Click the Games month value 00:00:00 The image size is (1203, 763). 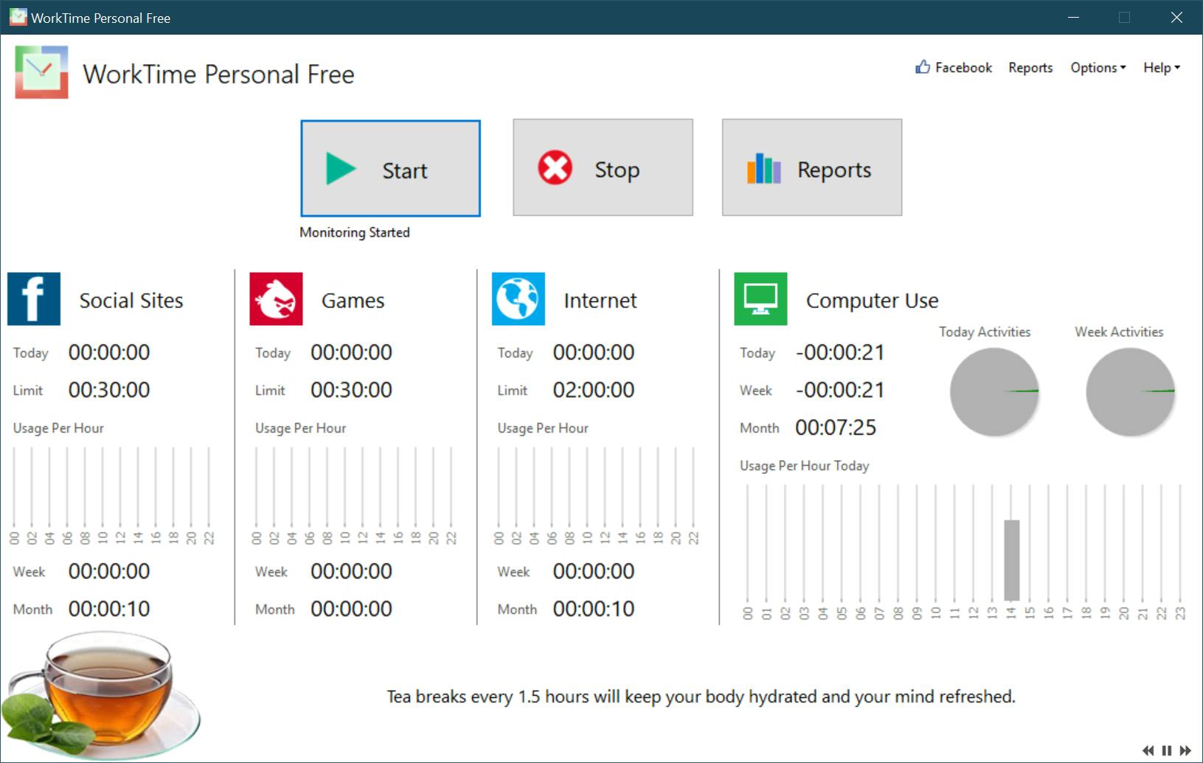click(x=351, y=609)
